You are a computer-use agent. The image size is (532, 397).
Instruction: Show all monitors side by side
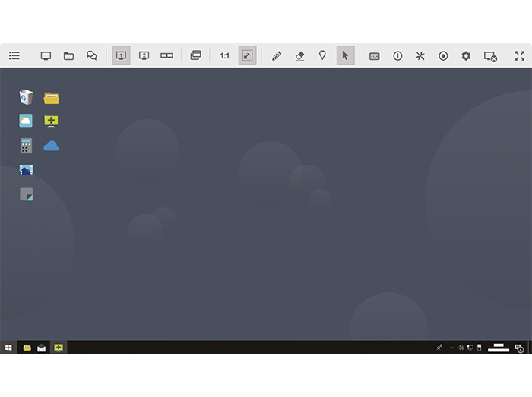point(166,55)
